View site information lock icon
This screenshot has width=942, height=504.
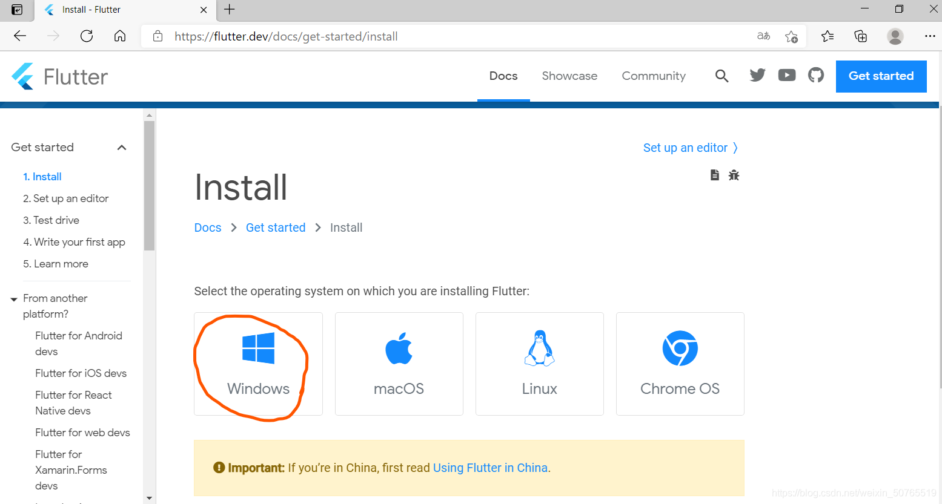(158, 36)
